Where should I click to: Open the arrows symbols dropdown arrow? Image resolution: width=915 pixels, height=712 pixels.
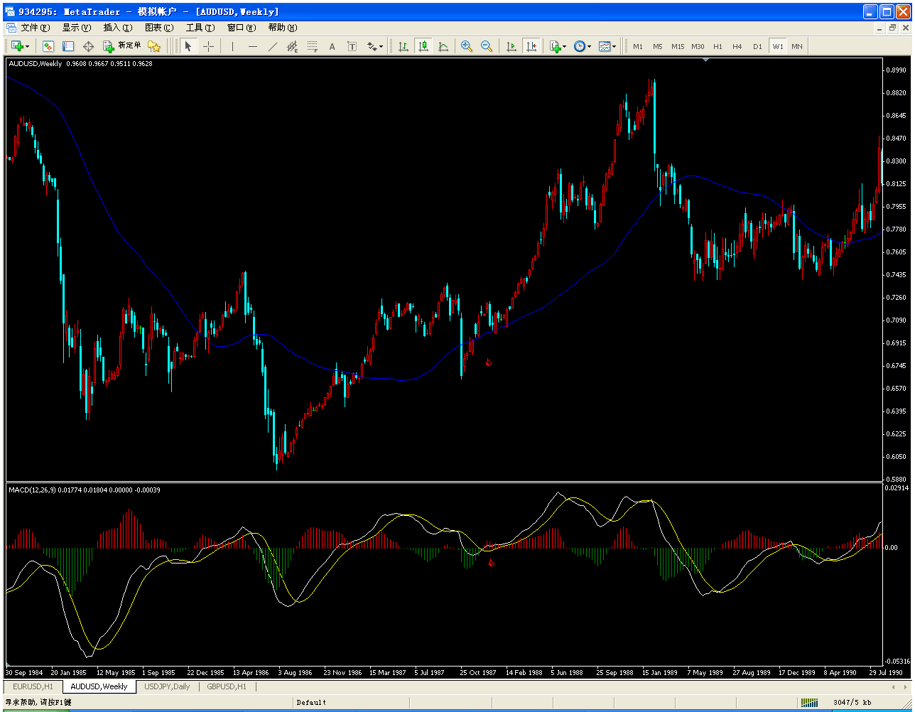[x=381, y=47]
